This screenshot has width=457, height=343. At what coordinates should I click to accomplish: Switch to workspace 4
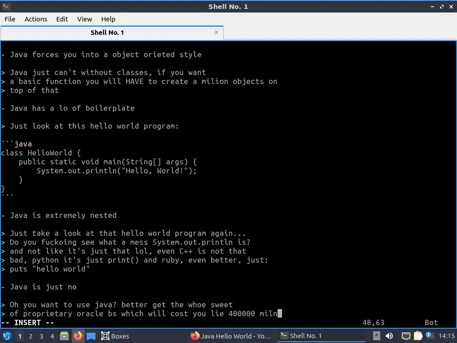pyautogui.click(x=52, y=336)
